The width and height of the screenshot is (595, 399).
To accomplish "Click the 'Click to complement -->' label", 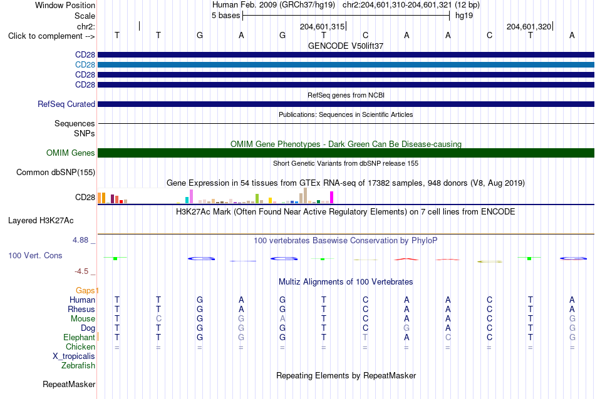I will [51, 36].
